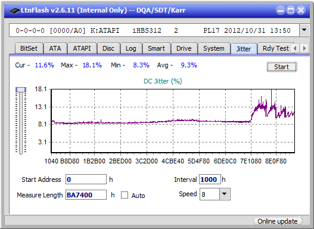Select the Disc tab
Image resolution: width=314 pixels, height=229 pixels.
coord(108,48)
